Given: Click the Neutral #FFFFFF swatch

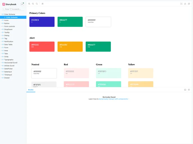Looking at the screenshot, I should point(44,73).
